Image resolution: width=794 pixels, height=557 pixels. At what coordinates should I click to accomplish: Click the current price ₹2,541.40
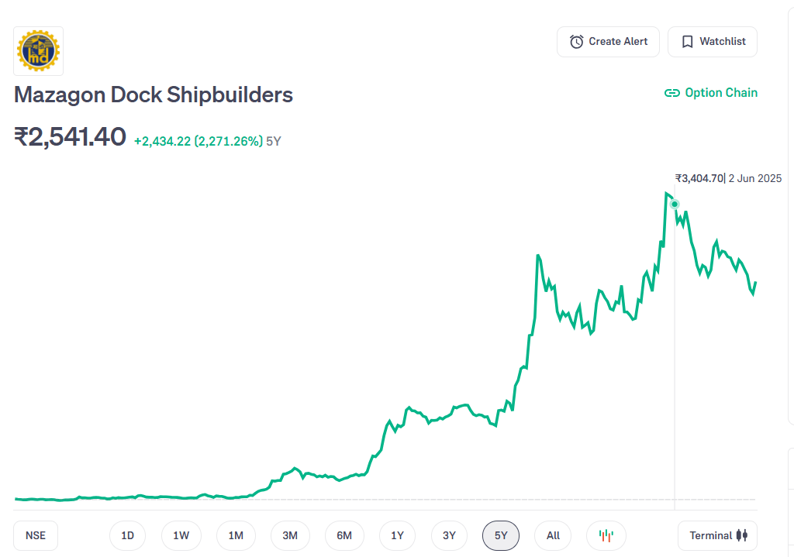(70, 137)
